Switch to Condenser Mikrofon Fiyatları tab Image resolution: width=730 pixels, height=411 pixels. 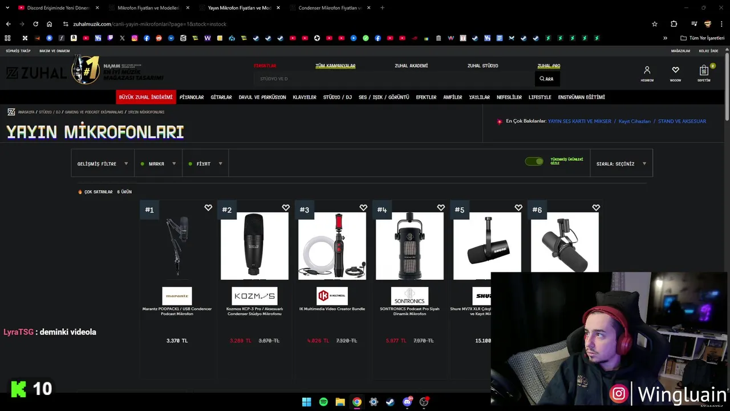330,8
